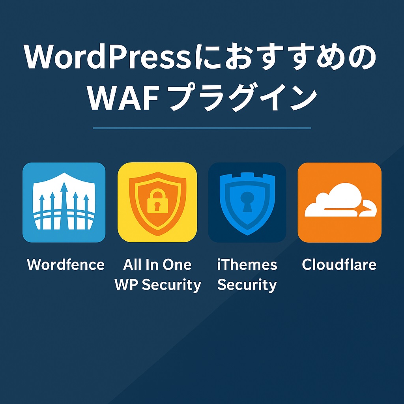The width and height of the screenshot is (404, 404).
Task: Click the "WP Security" text line
Action: point(158,285)
